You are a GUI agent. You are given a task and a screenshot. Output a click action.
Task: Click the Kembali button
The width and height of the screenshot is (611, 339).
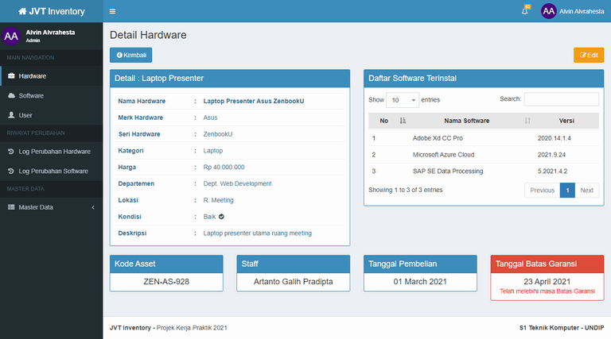pyautogui.click(x=131, y=55)
